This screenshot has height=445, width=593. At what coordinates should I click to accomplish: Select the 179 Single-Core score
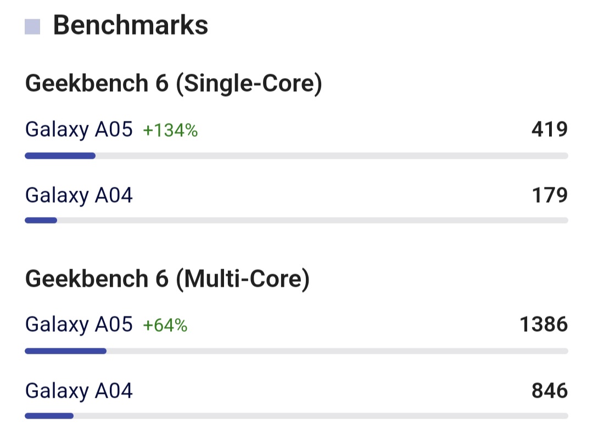tap(550, 195)
